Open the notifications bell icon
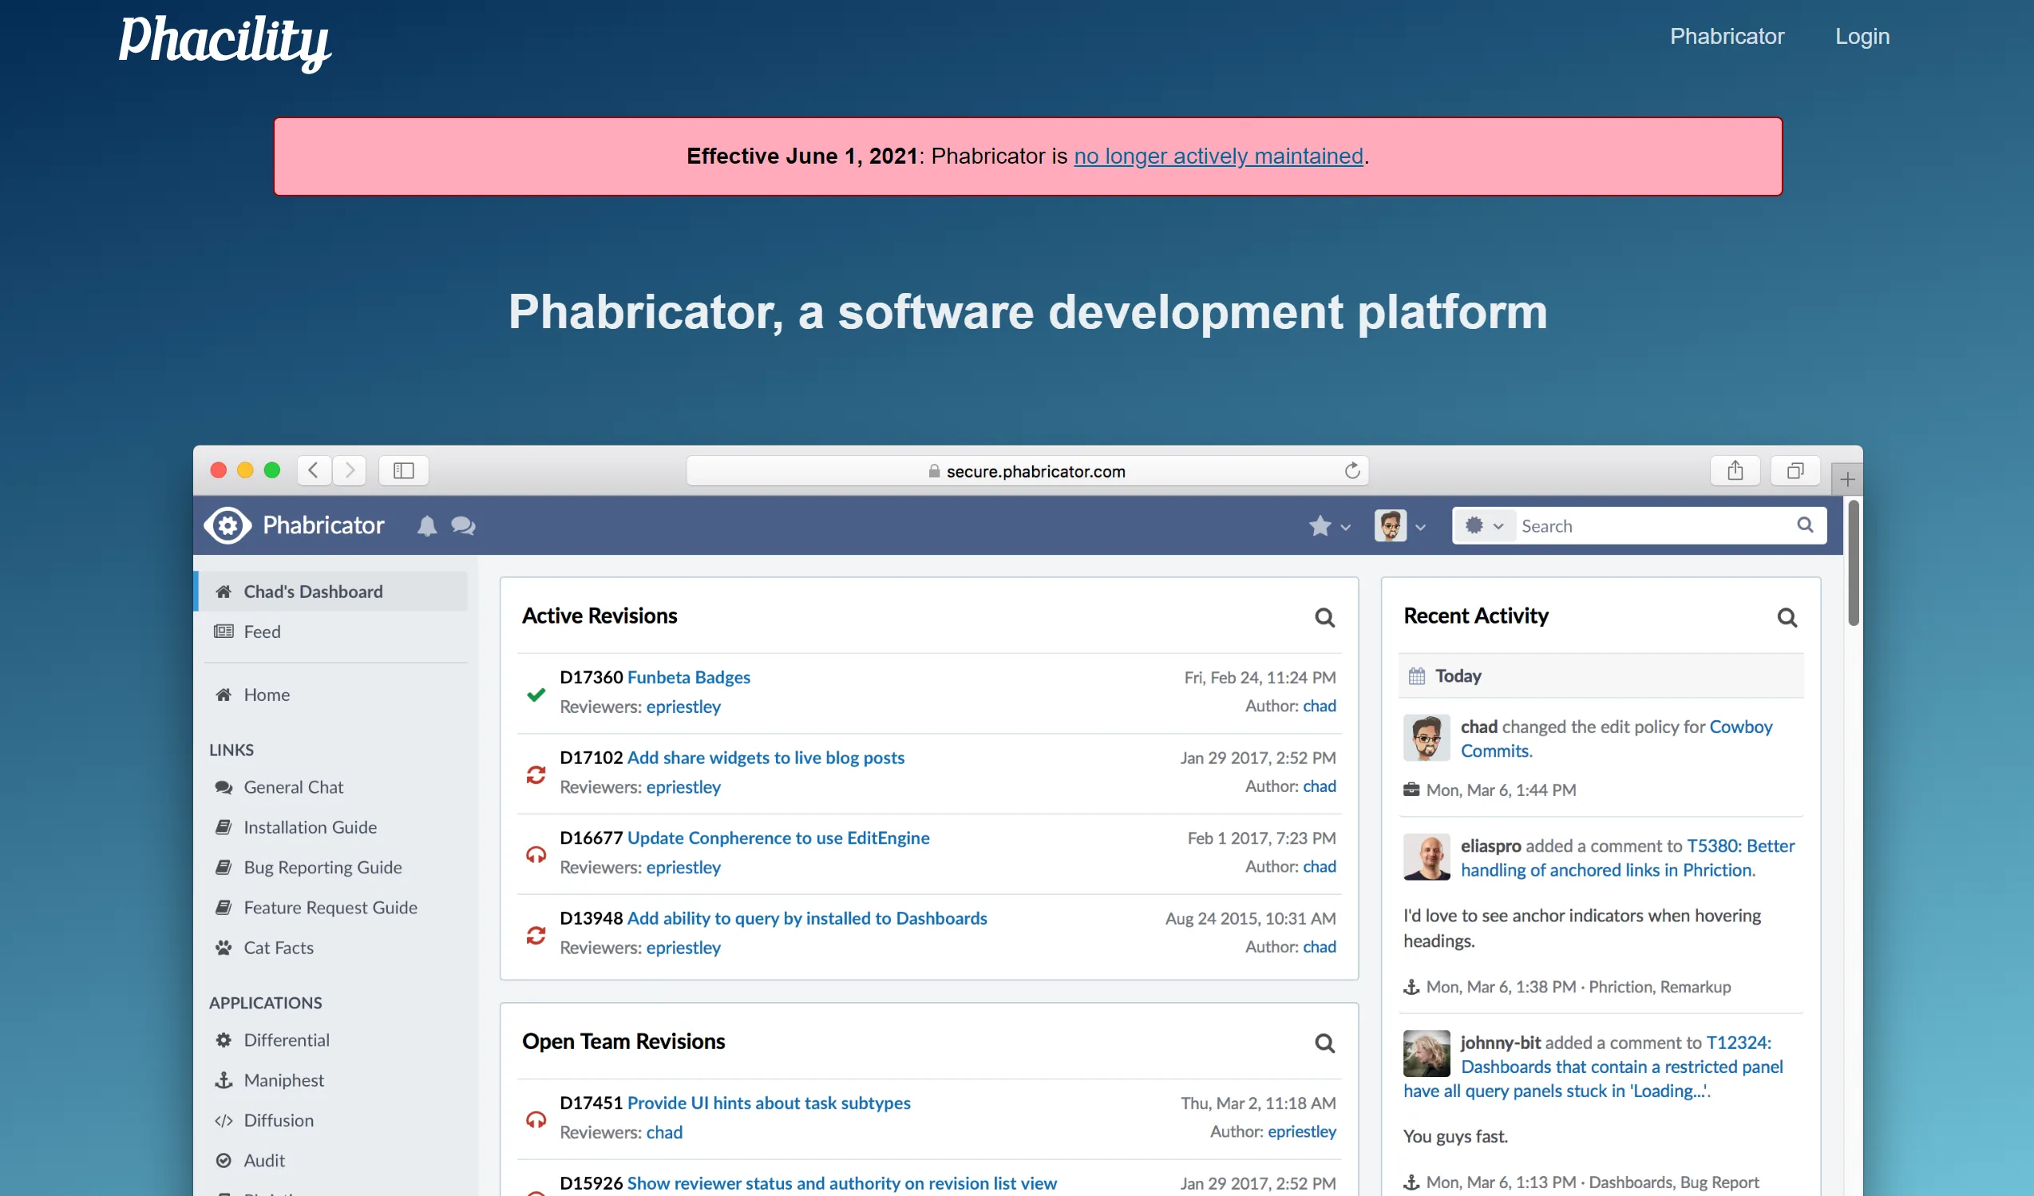 click(x=427, y=525)
